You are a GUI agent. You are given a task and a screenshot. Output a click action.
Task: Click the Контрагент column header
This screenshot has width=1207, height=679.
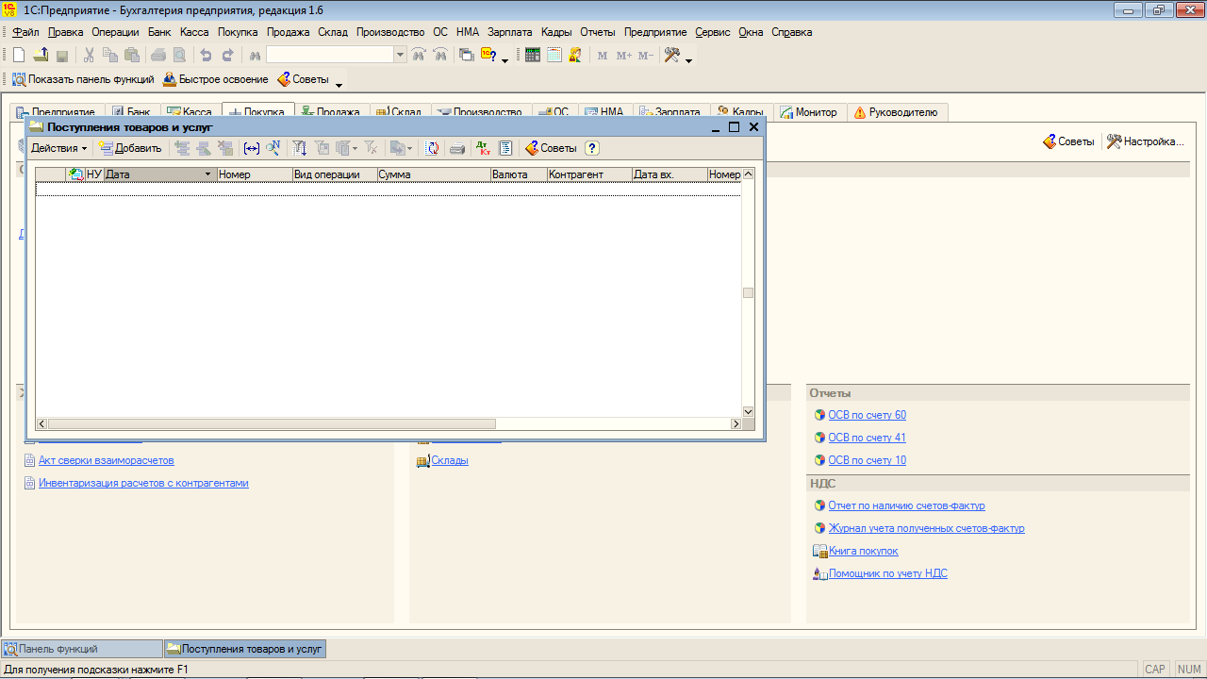pyautogui.click(x=589, y=174)
